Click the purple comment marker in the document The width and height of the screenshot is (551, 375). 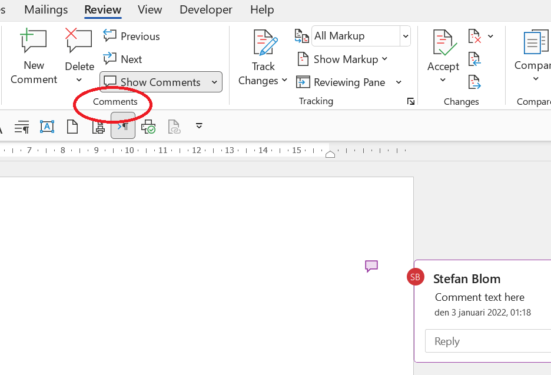click(371, 266)
